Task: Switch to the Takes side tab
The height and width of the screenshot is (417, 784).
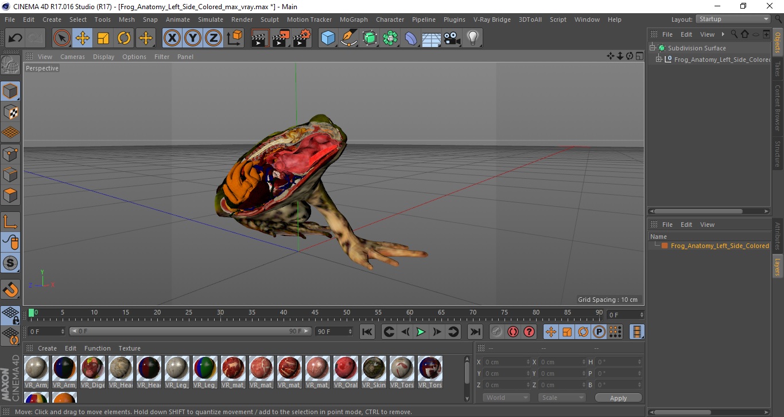Action: [778, 68]
